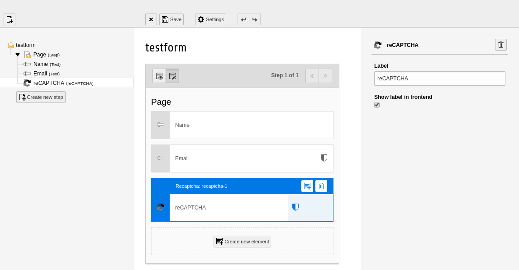Screen dimensions: 519x270
Task: Select the Email element in the tree
Action: click(x=40, y=73)
